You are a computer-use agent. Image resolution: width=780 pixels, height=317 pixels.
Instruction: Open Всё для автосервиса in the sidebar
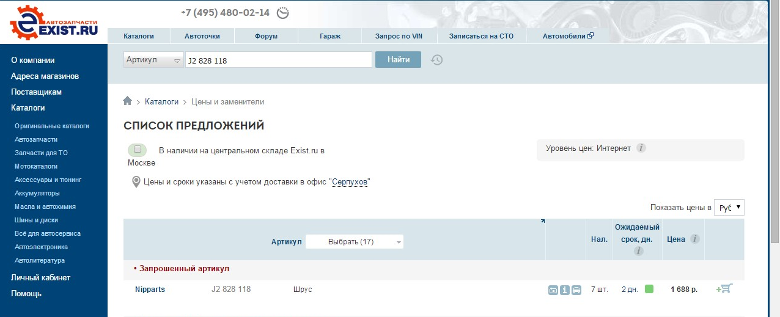(48, 233)
